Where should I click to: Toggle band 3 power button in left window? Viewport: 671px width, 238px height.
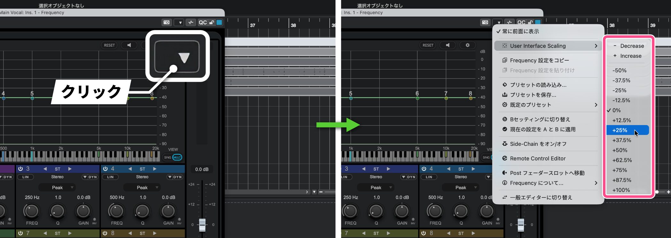point(20,169)
